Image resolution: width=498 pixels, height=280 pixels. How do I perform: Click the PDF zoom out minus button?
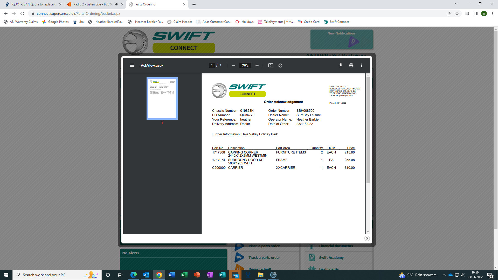coord(233,65)
